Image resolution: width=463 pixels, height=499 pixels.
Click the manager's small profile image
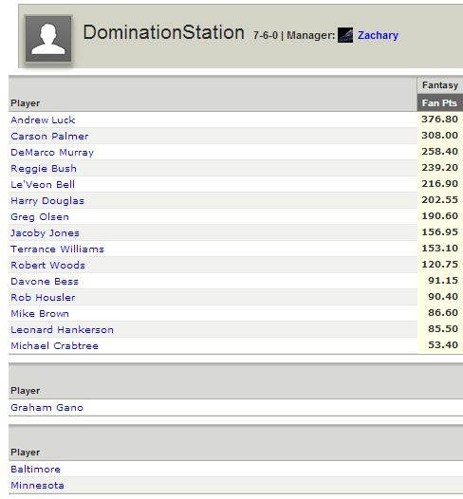[345, 35]
